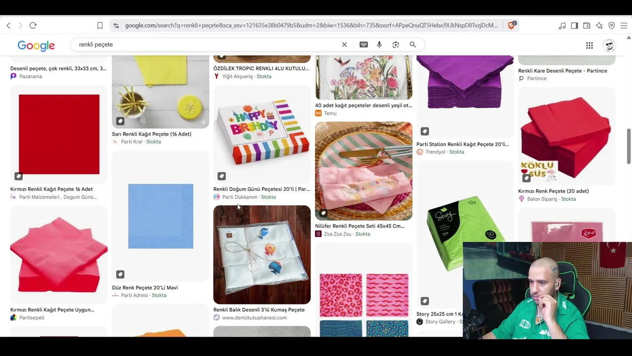Open the fish-pattern cloth napkin image
The width and height of the screenshot is (632, 356).
tap(262, 255)
